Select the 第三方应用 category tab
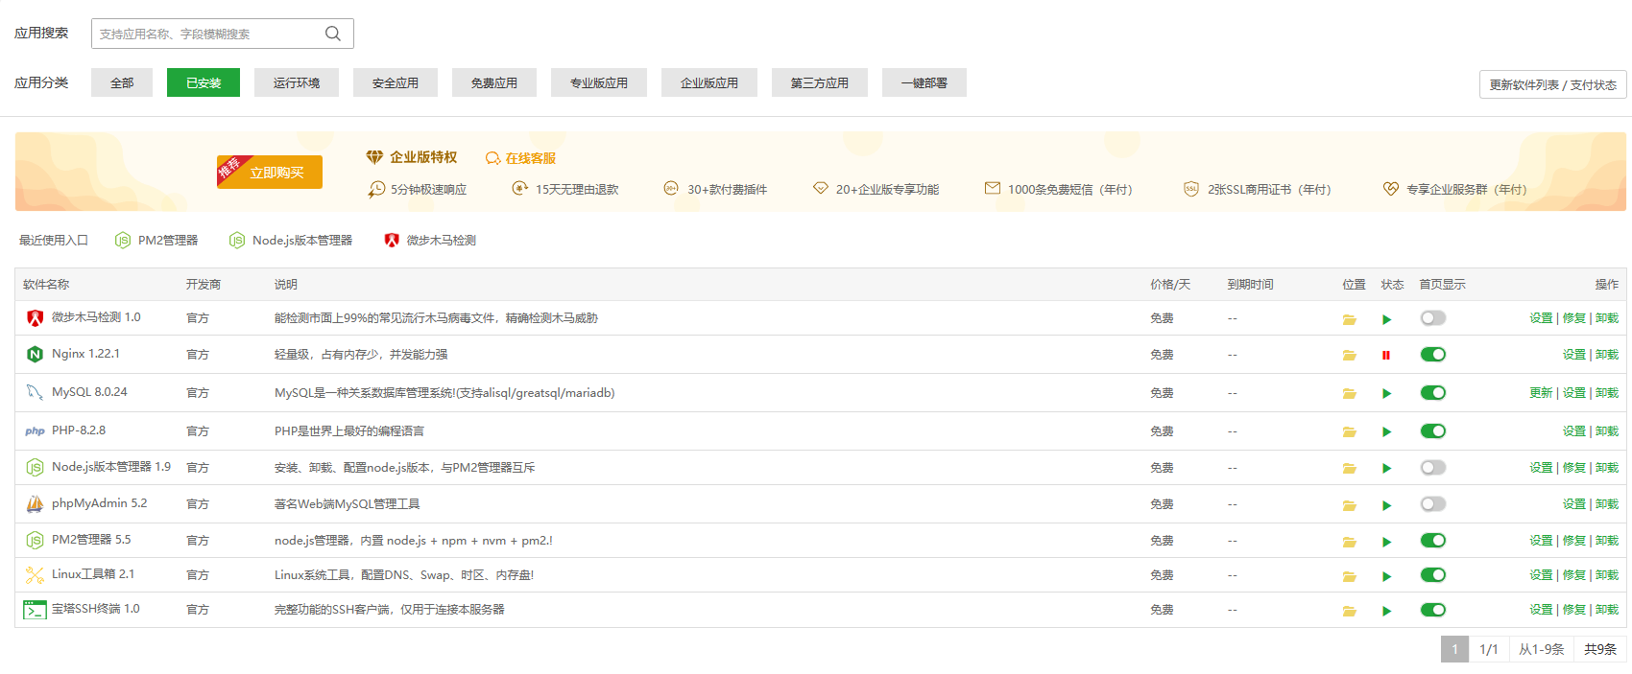The height and width of the screenshot is (674, 1632). (820, 82)
